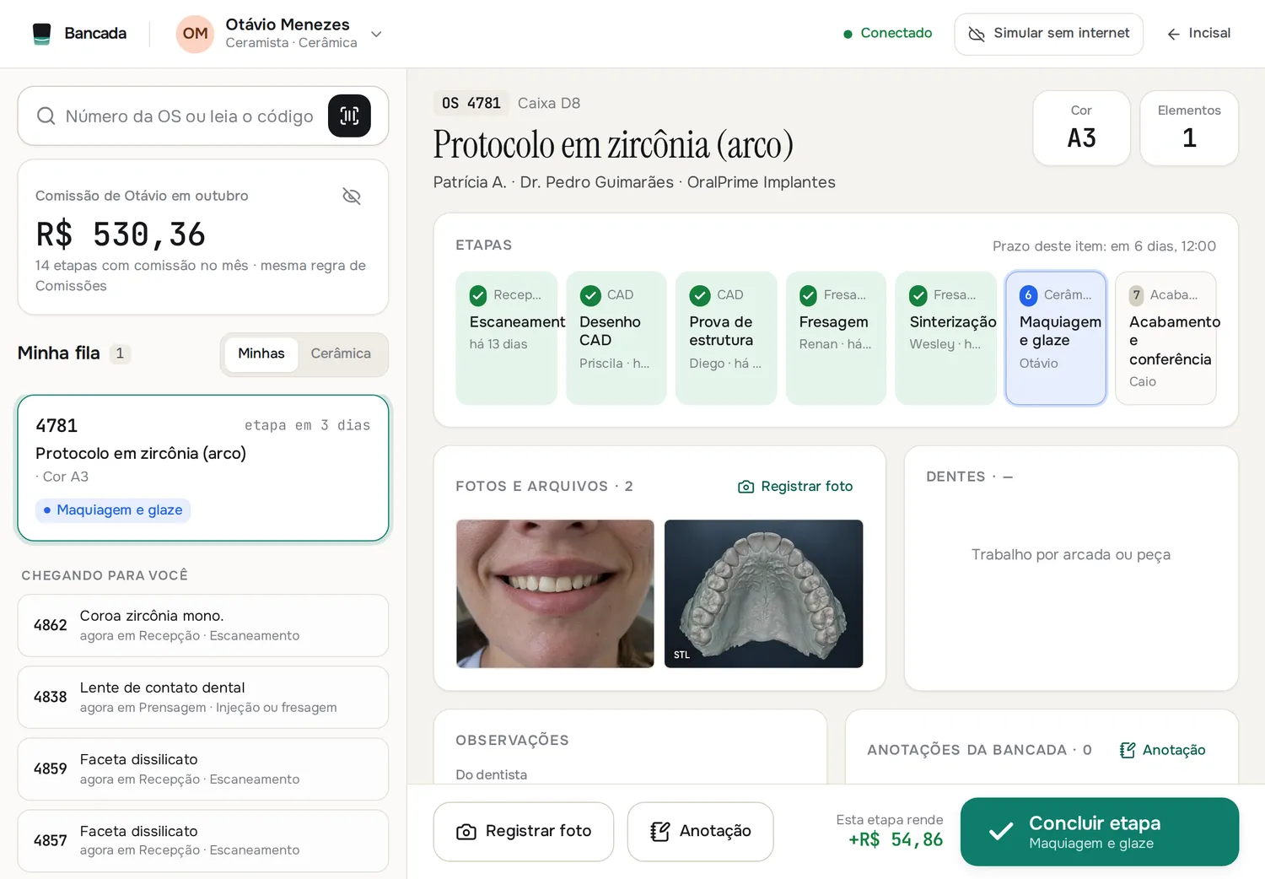The height and width of the screenshot is (879, 1265).
Task: Switch to the Minhas queue tab
Action: [x=261, y=353]
